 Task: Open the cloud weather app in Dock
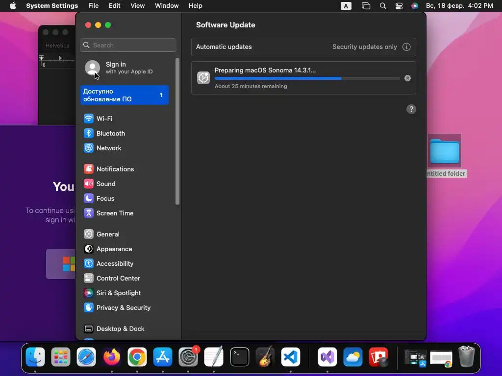pyautogui.click(x=353, y=357)
